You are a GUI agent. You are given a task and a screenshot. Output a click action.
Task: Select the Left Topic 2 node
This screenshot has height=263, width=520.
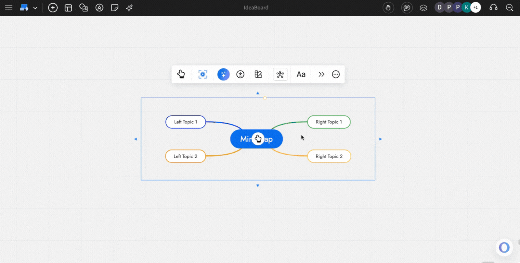[186, 156]
